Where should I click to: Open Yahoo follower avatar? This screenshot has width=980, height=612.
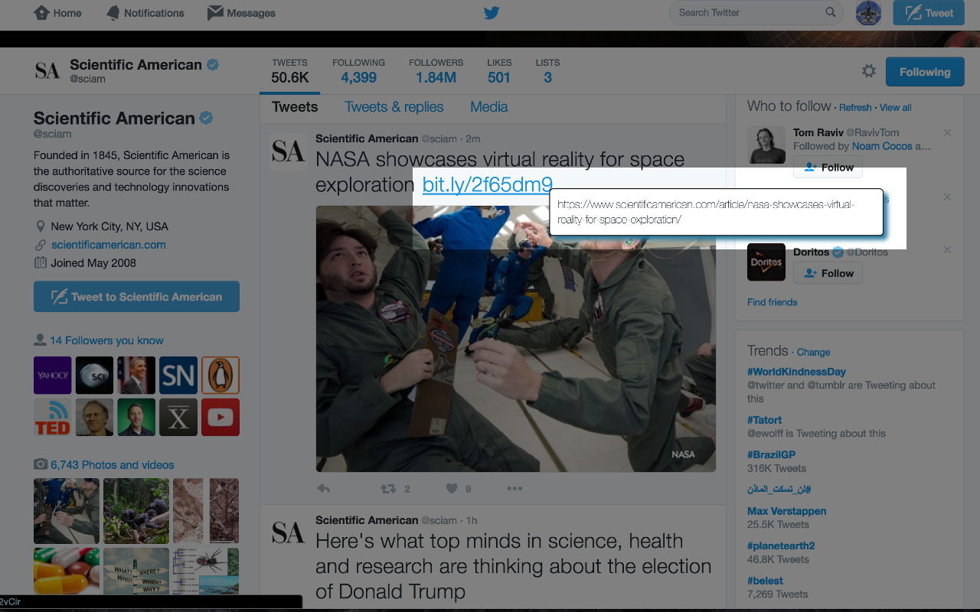point(53,376)
